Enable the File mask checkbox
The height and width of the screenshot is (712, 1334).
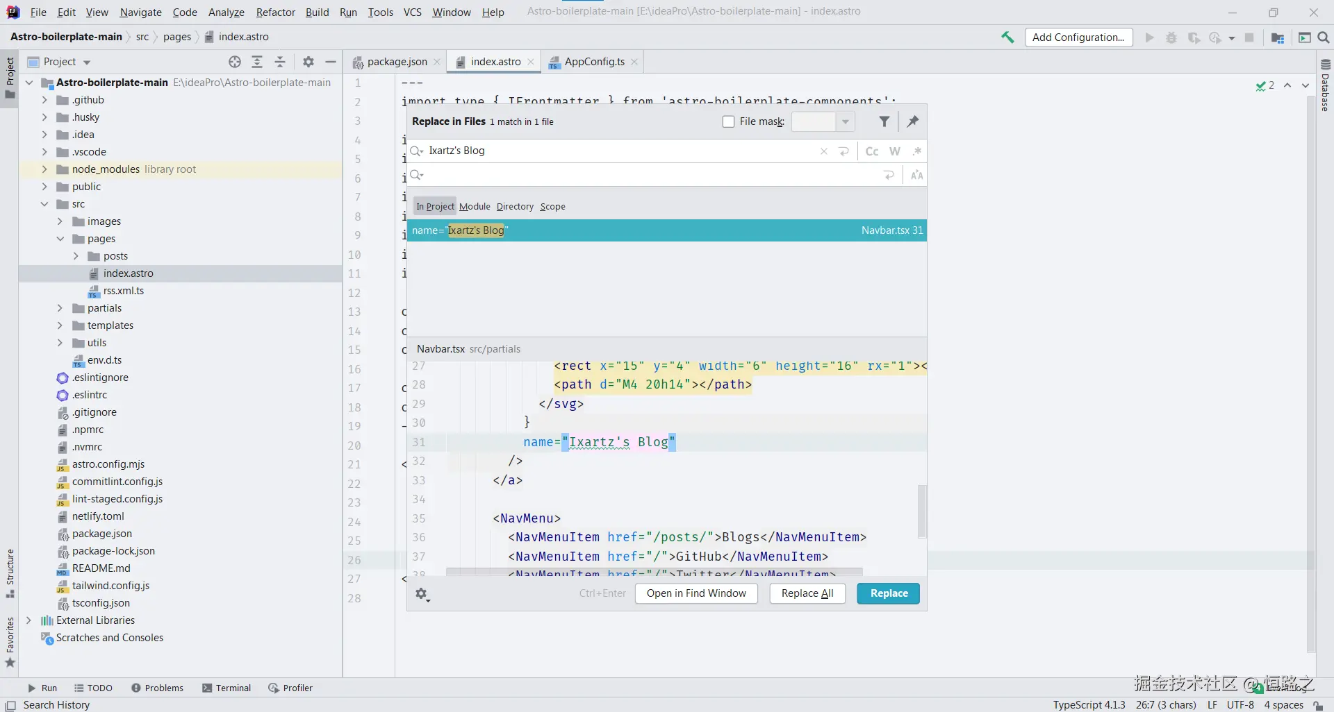(x=728, y=121)
